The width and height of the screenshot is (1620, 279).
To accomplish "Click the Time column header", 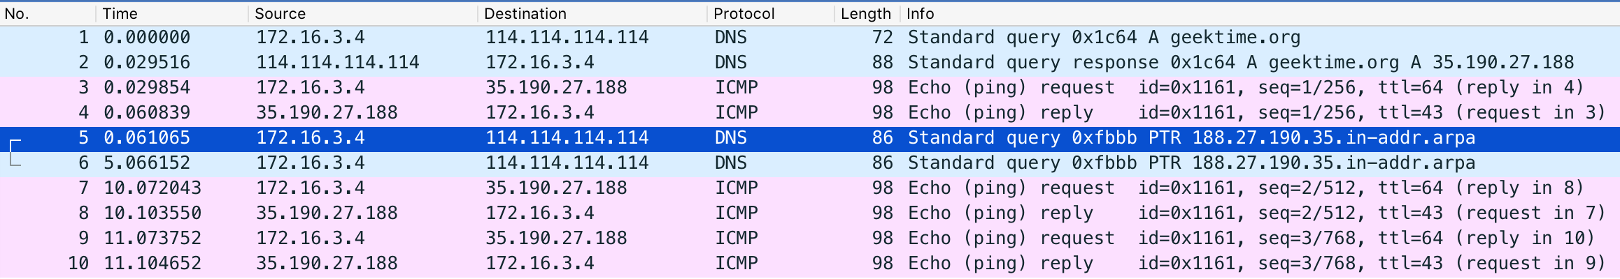I will [x=120, y=13].
